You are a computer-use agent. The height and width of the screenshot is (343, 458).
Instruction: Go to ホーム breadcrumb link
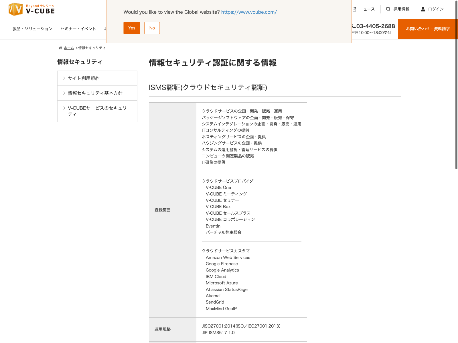coord(69,48)
